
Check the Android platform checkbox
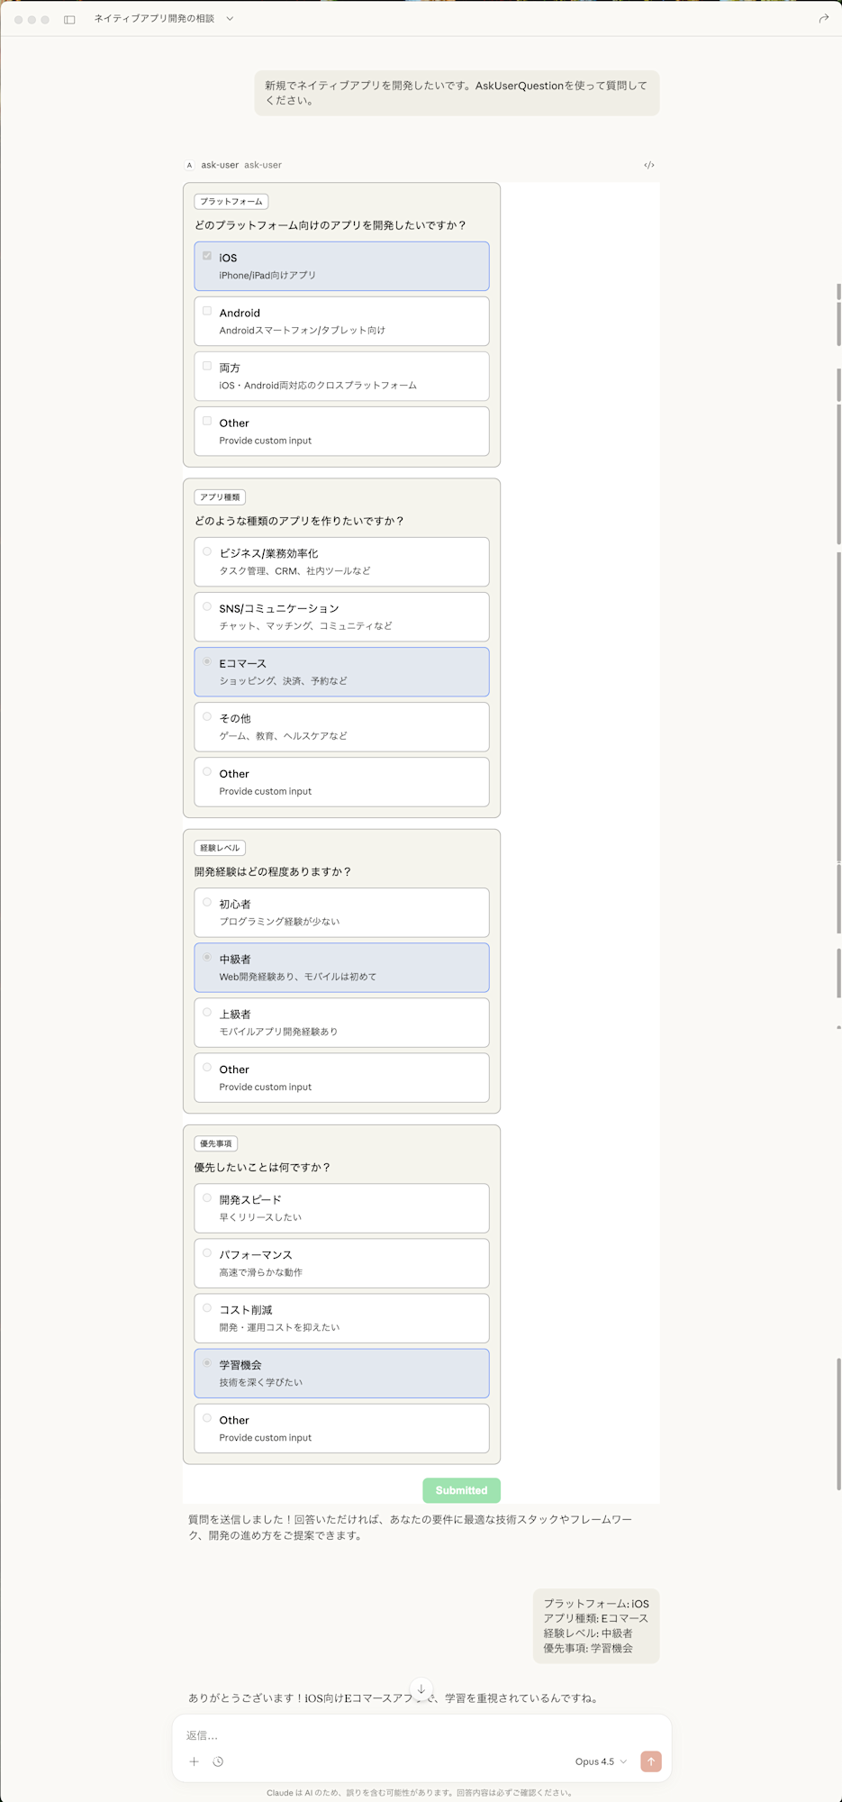207,312
